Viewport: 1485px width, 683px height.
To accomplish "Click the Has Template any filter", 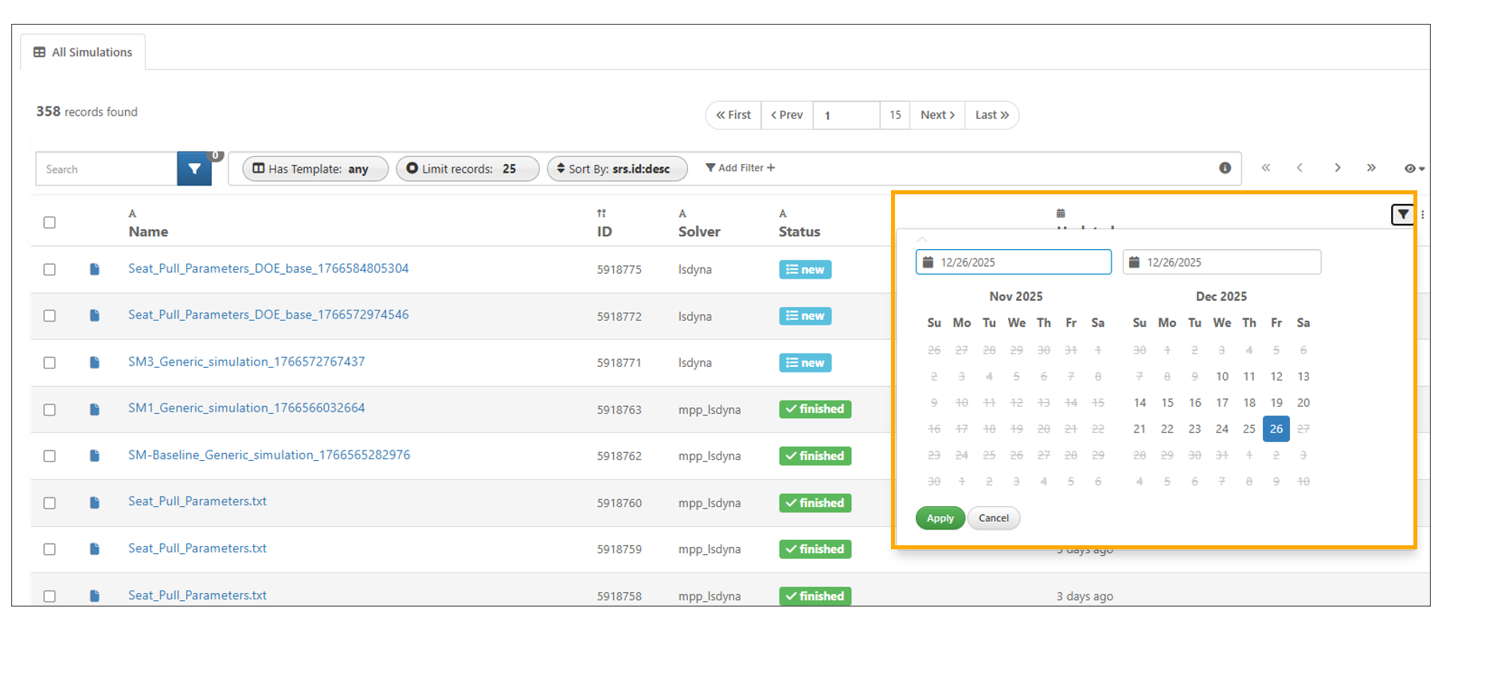I will 315,169.
